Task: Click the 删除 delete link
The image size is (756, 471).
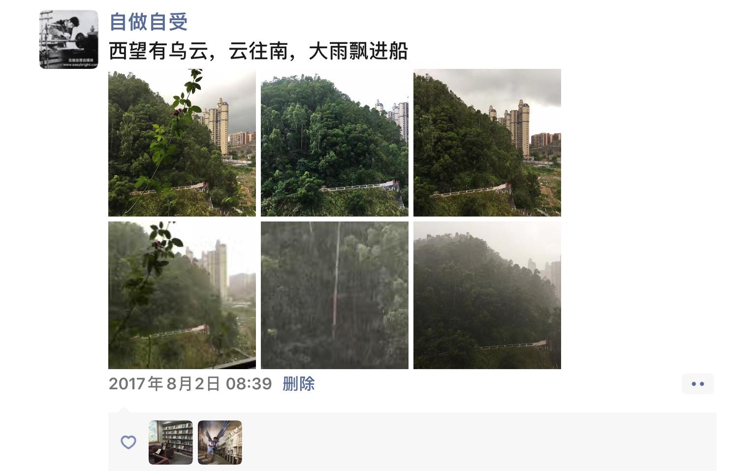Action: 299,384
